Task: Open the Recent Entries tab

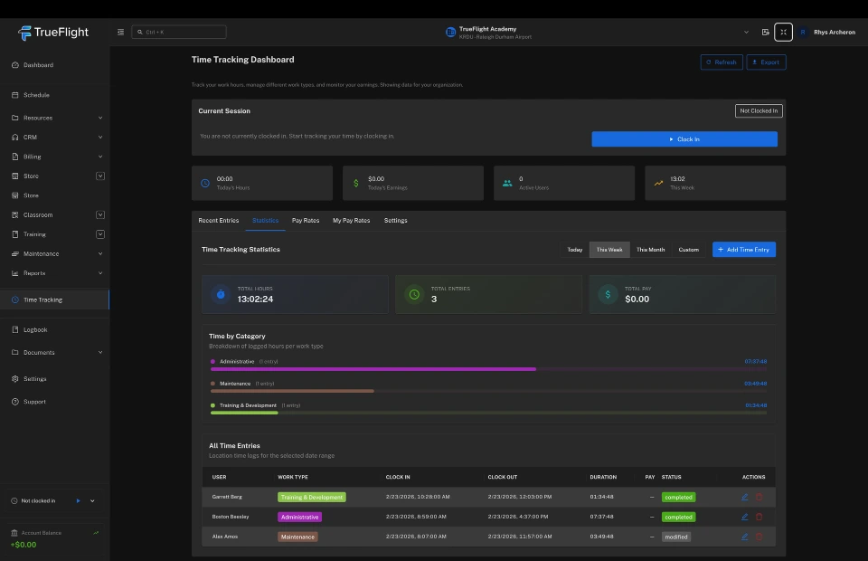Action: [219, 221]
